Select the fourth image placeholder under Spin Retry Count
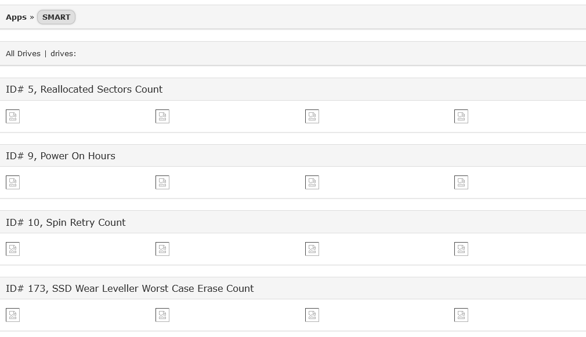Screen dimensions: 586x337 (461, 249)
